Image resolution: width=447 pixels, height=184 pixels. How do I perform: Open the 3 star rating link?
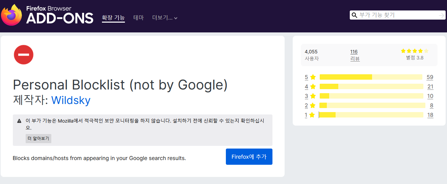[306, 96]
